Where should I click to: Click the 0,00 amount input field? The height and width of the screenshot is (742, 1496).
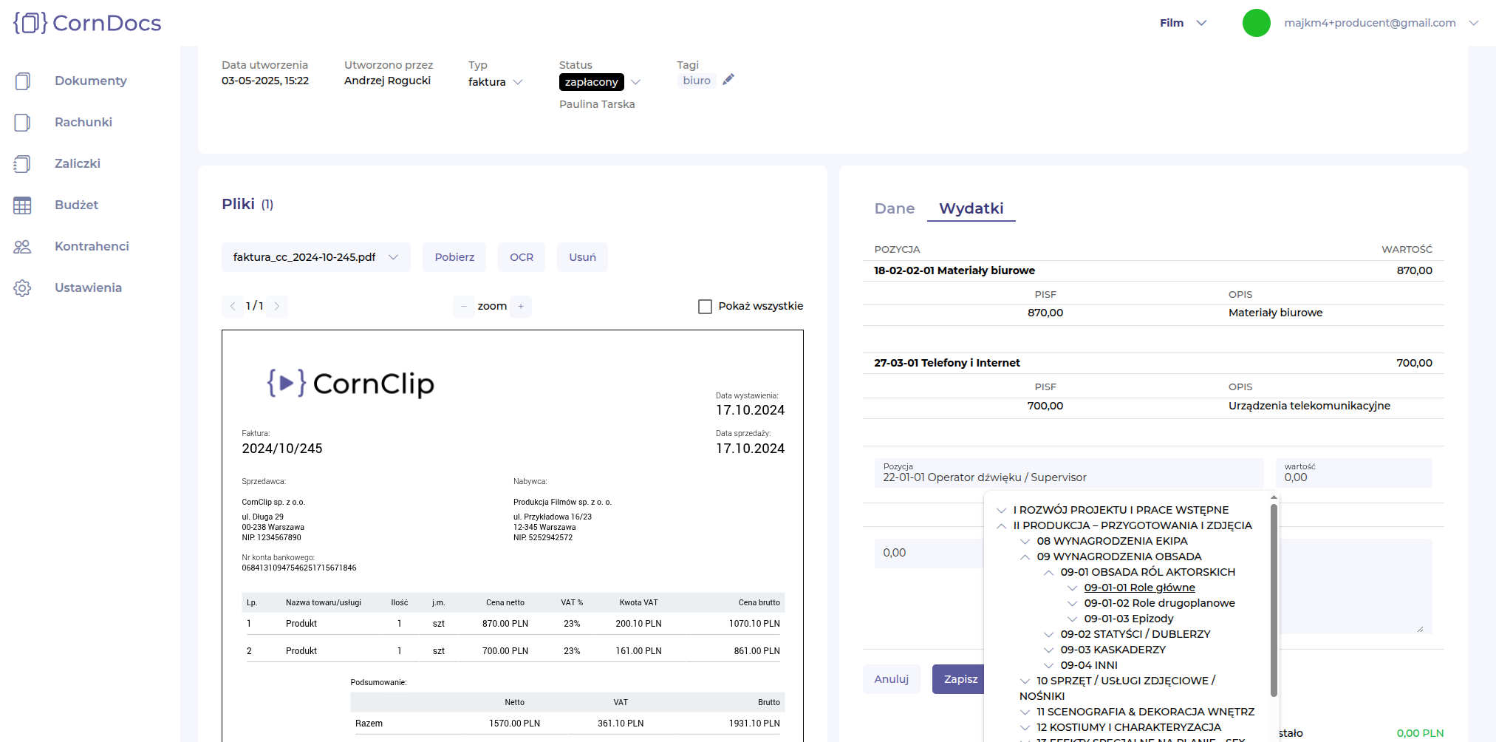pos(929,553)
